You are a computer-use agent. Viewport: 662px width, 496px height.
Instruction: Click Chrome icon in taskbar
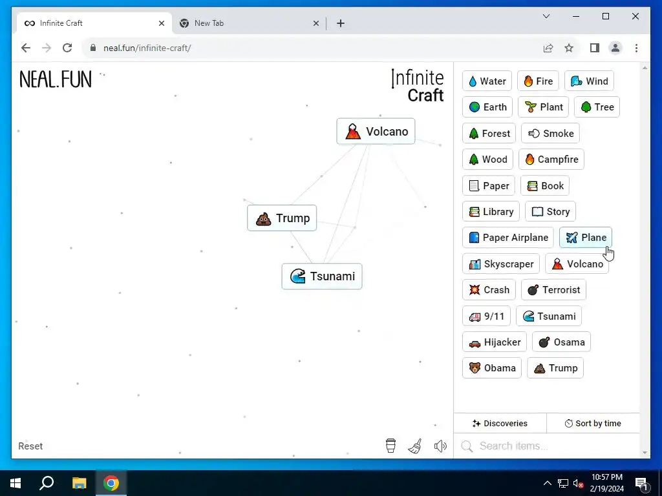(111, 483)
